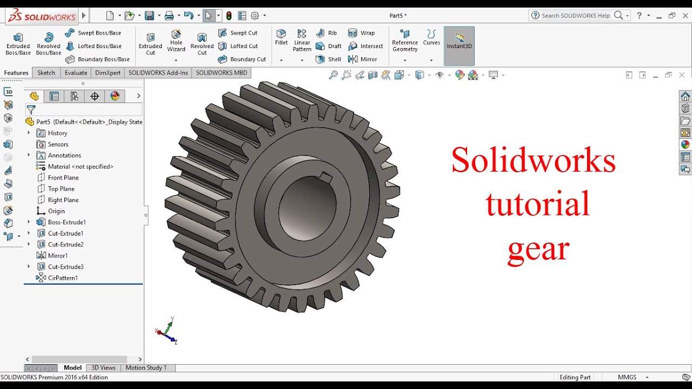Open the Linear Pattern dropdown arrow
Image resolution: width=692 pixels, height=389 pixels.
tap(302, 61)
